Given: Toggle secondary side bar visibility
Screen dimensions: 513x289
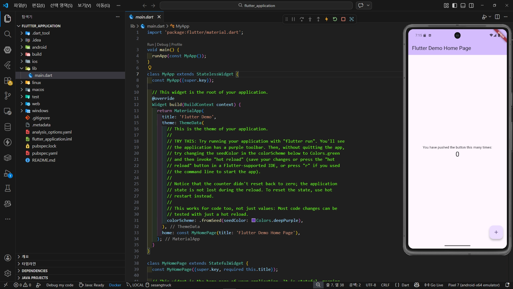Looking at the screenshot, I should (471, 5).
